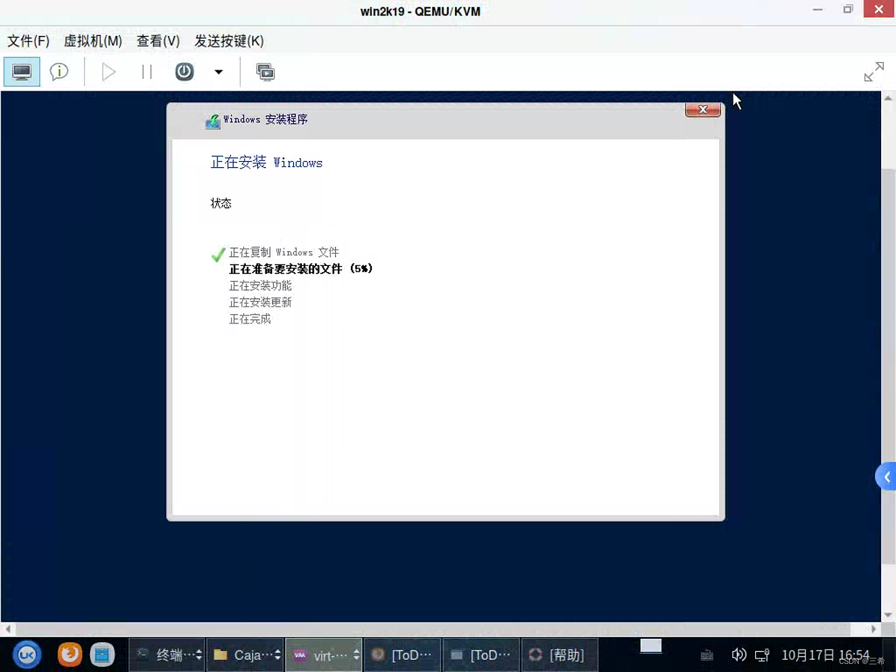896x672 pixels.
Task: Expand the shutdown options dropdown arrow
Action: tap(218, 72)
